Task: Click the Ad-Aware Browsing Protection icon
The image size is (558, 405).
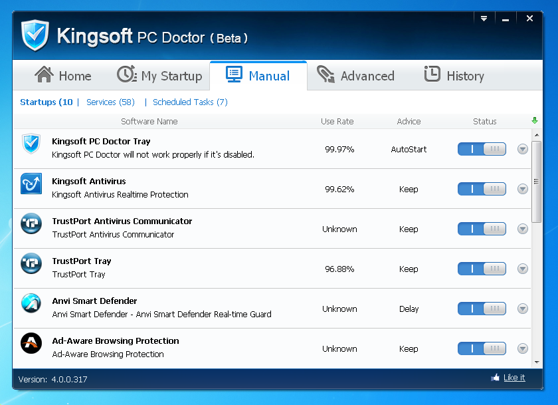Action: [31, 343]
